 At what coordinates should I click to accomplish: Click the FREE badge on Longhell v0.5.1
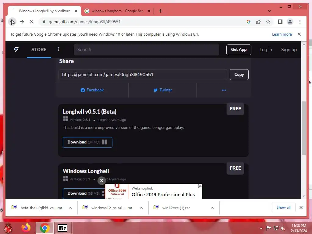236,109
